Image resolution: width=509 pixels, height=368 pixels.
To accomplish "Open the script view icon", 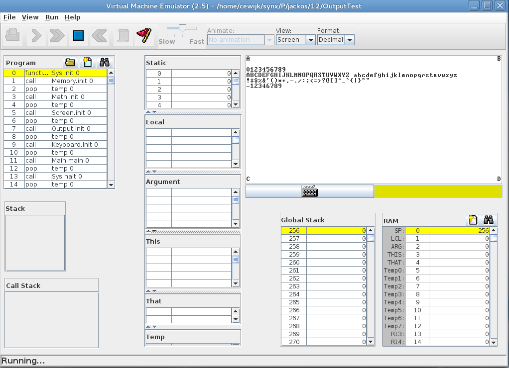I will [123, 35].
